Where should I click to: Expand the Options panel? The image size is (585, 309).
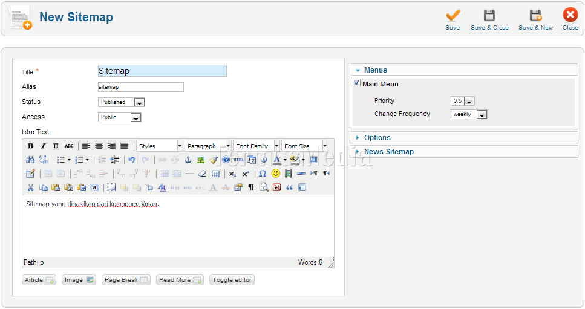[464, 137]
